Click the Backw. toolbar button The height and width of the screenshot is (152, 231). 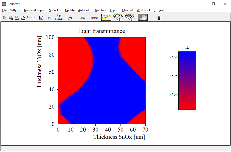pyautogui.click(x=94, y=18)
